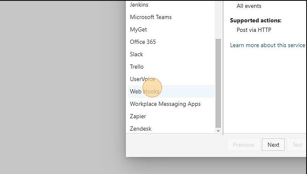Viewport: 307px width, 174px height.
Task: Click the Post via HTTP action text
Action: pos(254,30)
